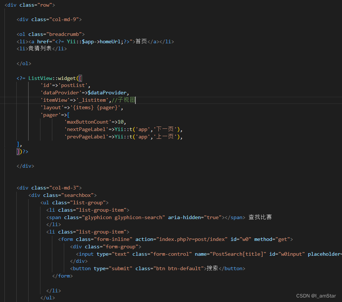
Task: Click 'homeUrl' in the href expression
Action: (x=110, y=41)
